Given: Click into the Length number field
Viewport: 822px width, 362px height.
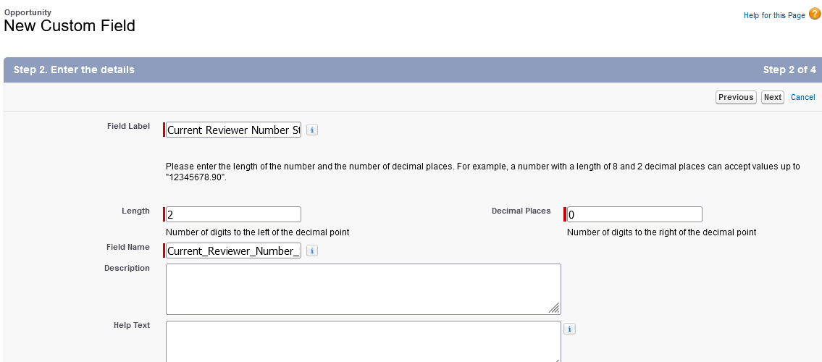Looking at the screenshot, I should (x=233, y=214).
